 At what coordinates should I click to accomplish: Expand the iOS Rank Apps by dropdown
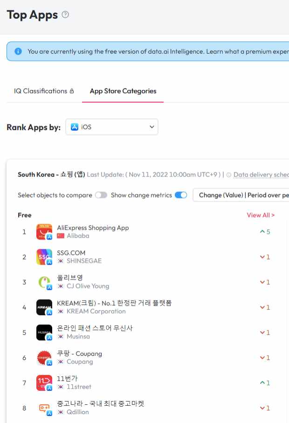coord(112,127)
